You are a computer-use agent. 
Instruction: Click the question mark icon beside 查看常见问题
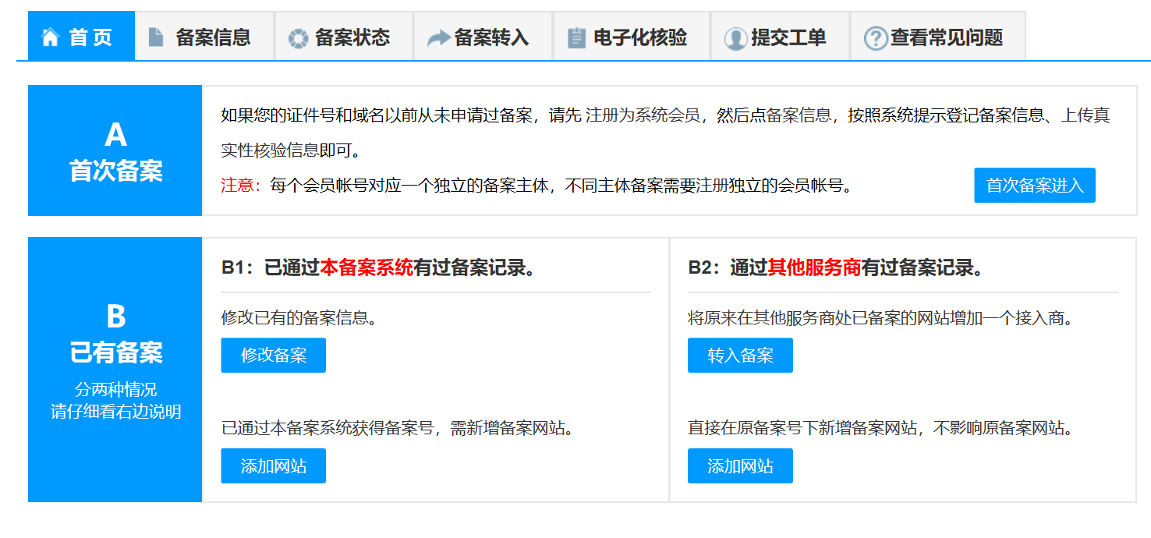click(x=876, y=38)
